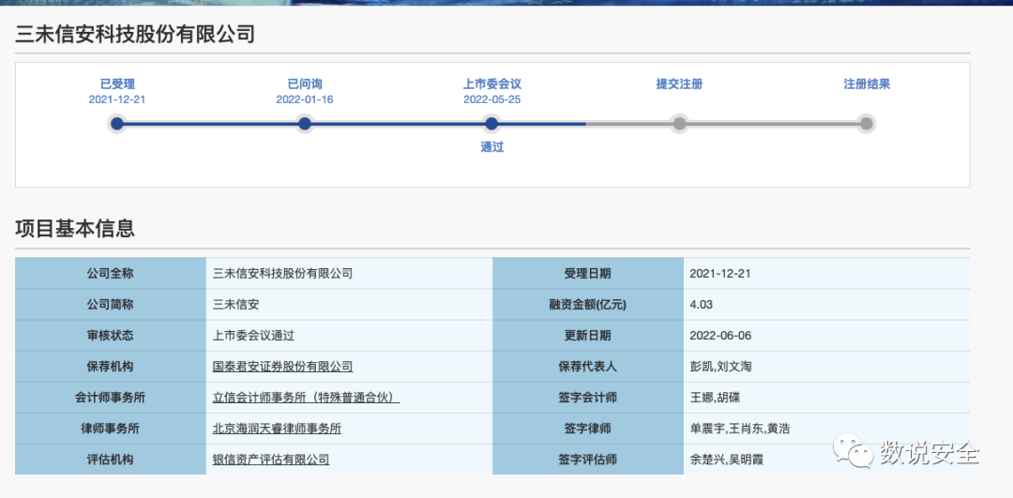Select the 已受理 stage label
This screenshot has width=1013, height=498.
coord(117,84)
